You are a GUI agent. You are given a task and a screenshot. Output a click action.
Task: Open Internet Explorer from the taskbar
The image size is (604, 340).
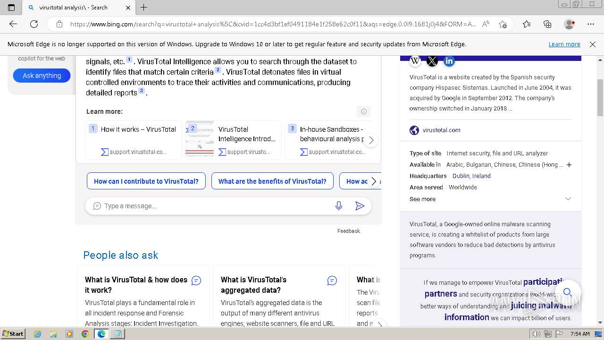pos(38,334)
